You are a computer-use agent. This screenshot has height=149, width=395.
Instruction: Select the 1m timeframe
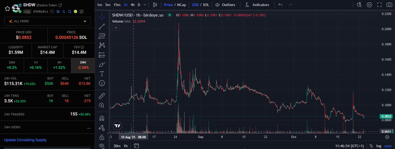[100, 5]
